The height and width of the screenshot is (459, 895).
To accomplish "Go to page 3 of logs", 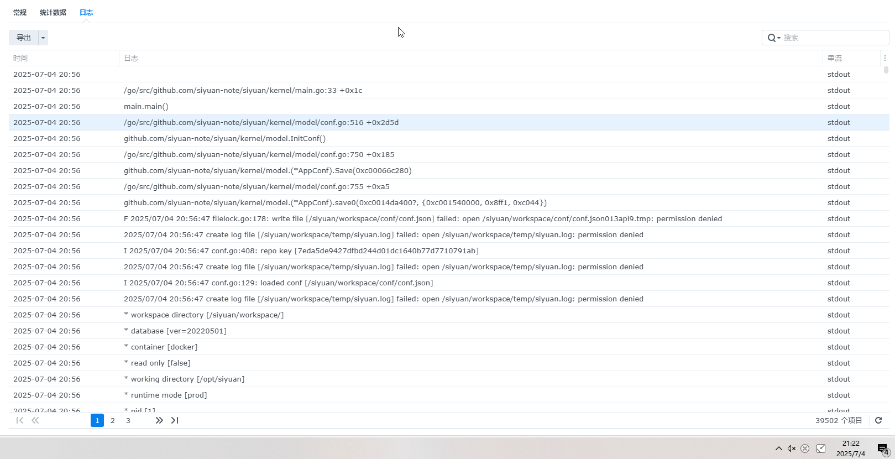I will 128,420.
